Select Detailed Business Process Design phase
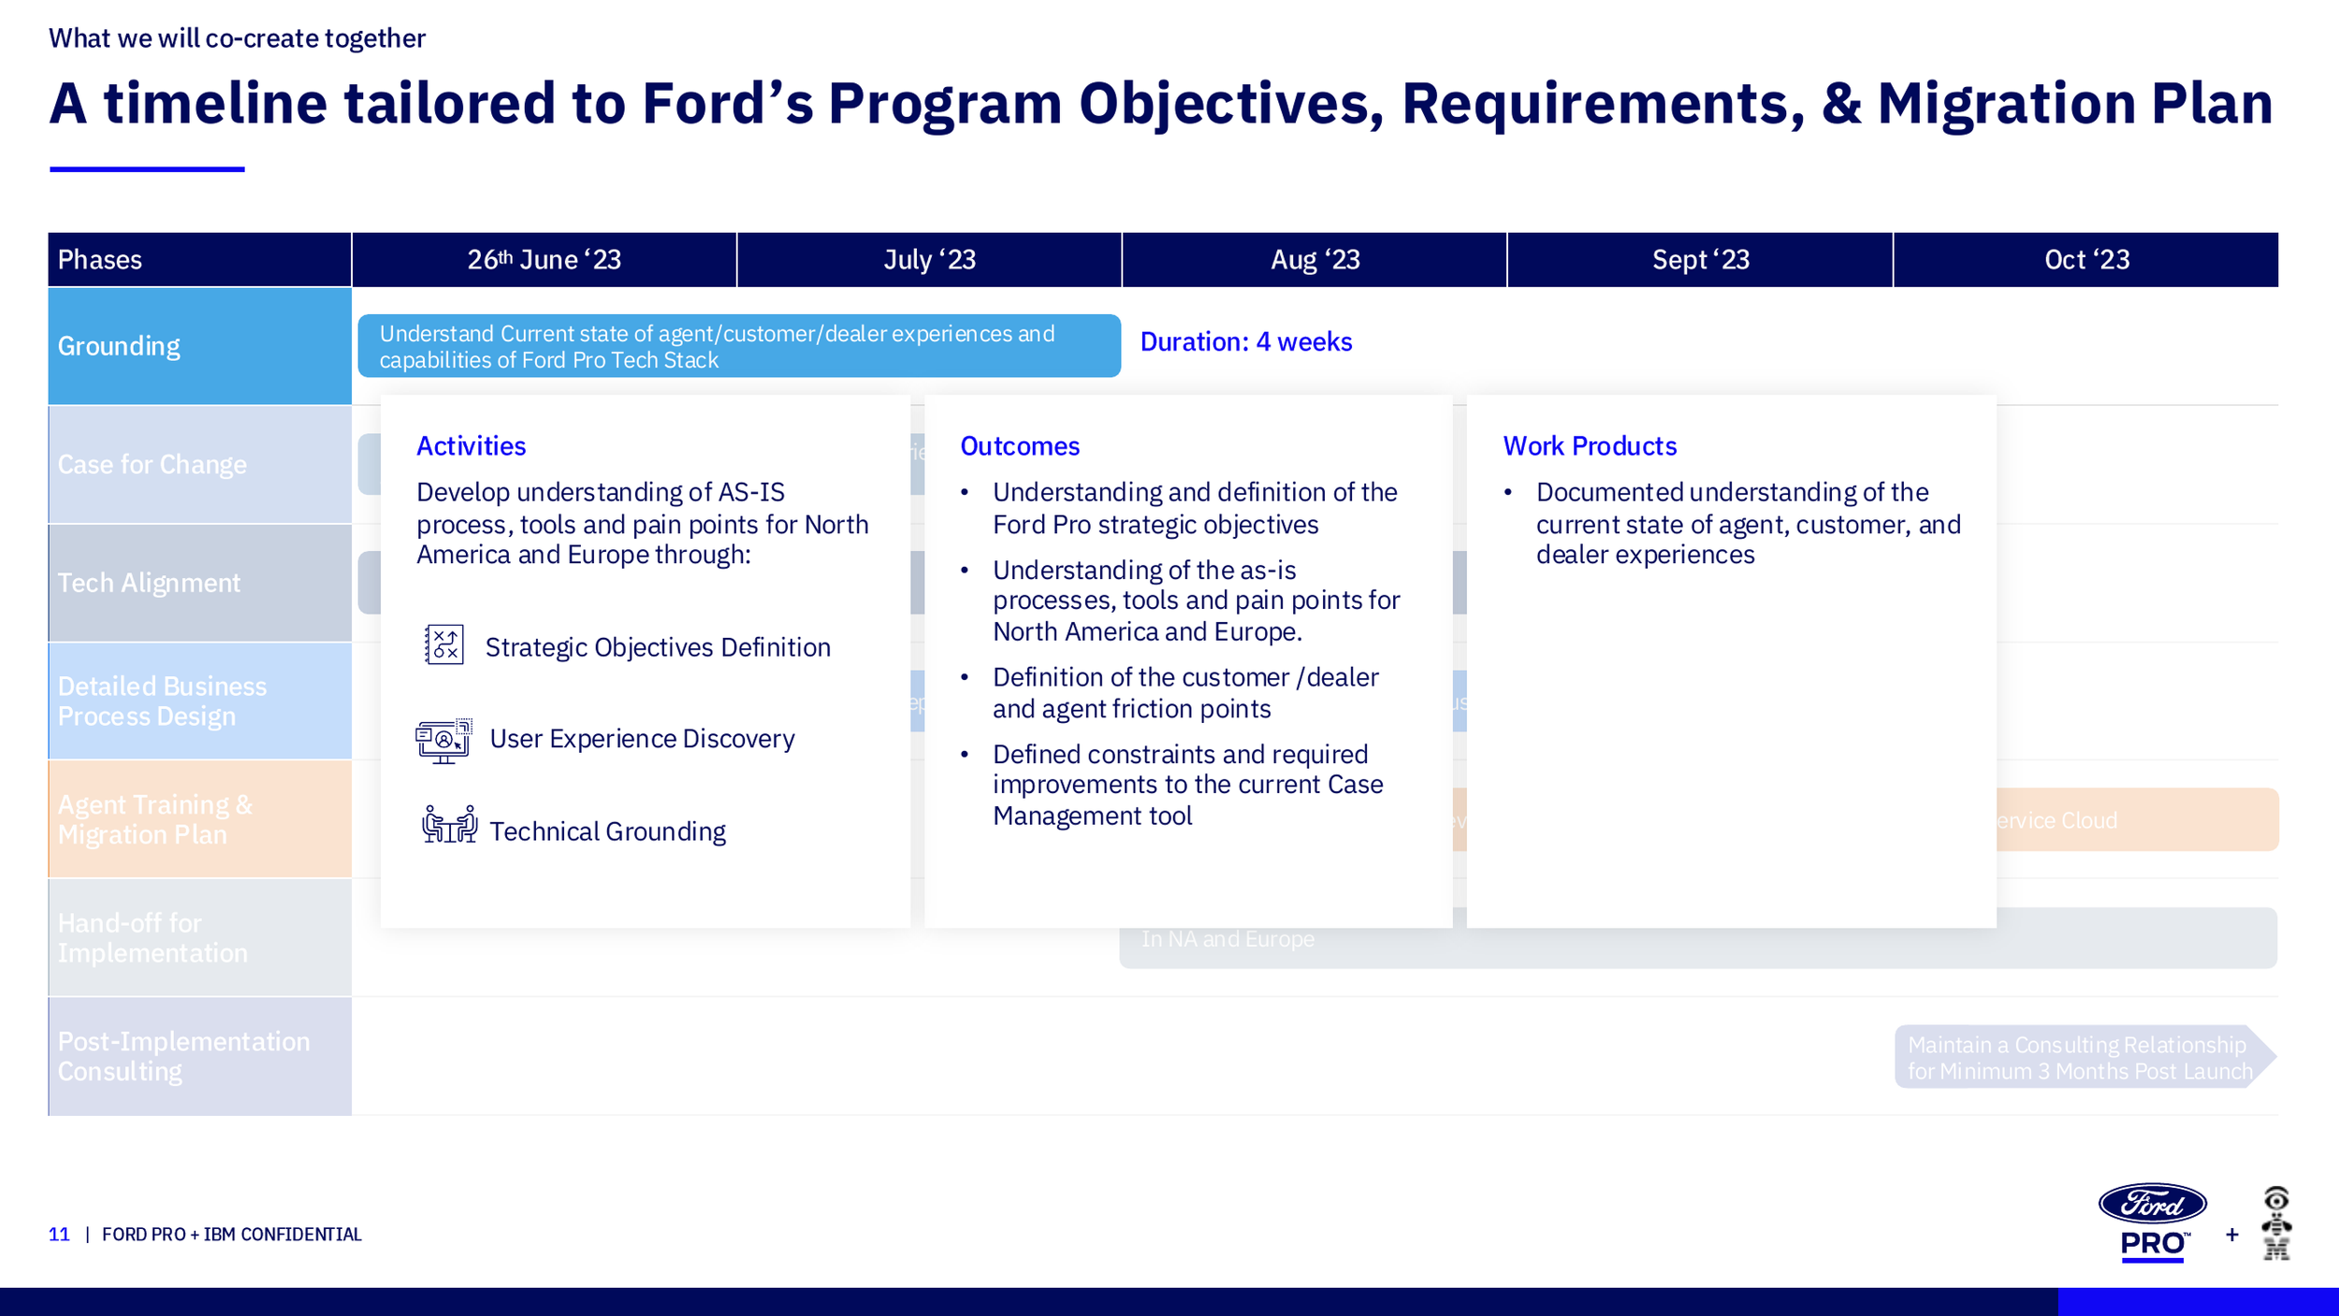This screenshot has height=1316, width=2339. pyautogui.click(x=200, y=701)
